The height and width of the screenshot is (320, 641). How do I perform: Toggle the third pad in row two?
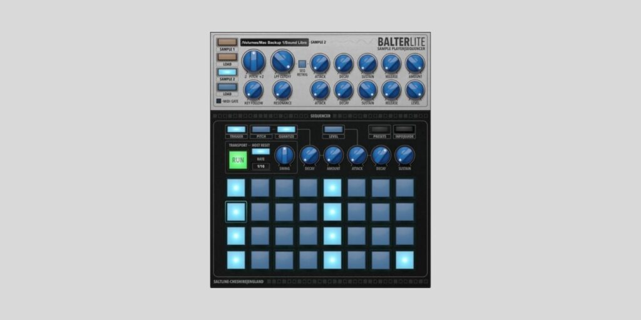click(284, 212)
